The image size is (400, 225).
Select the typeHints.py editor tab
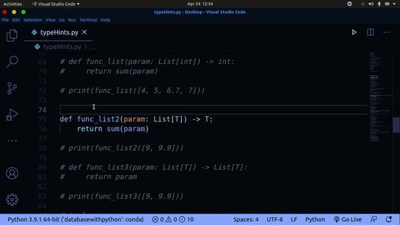click(x=58, y=32)
